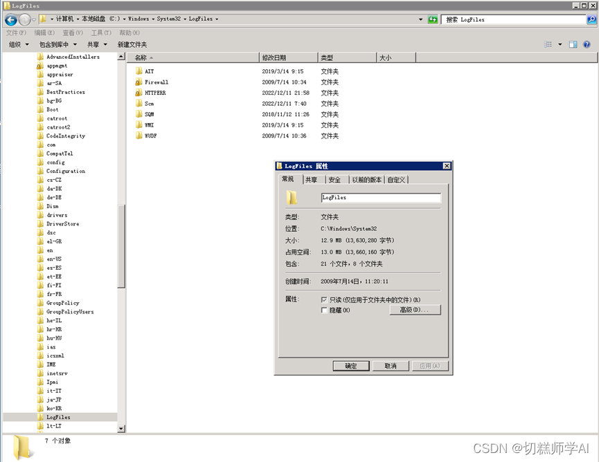599x462 pixels.
Task: Click the folder icon in address bar
Action: 44,19
